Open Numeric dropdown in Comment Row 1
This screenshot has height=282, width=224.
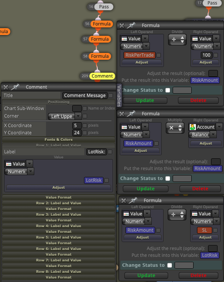(x=19, y=172)
